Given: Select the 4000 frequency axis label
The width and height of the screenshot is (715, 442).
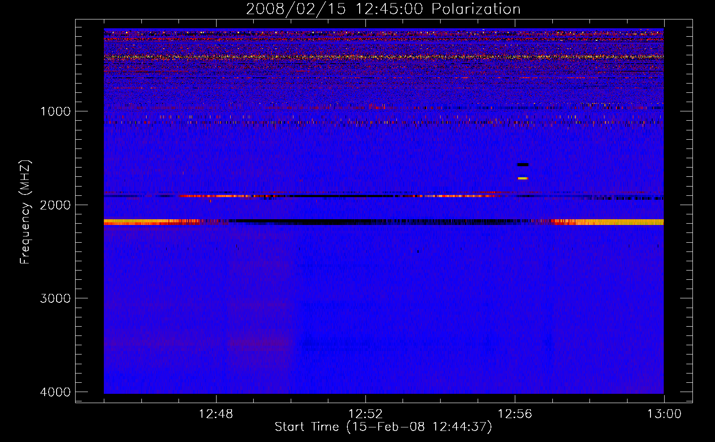Looking at the screenshot, I should [x=55, y=392].
